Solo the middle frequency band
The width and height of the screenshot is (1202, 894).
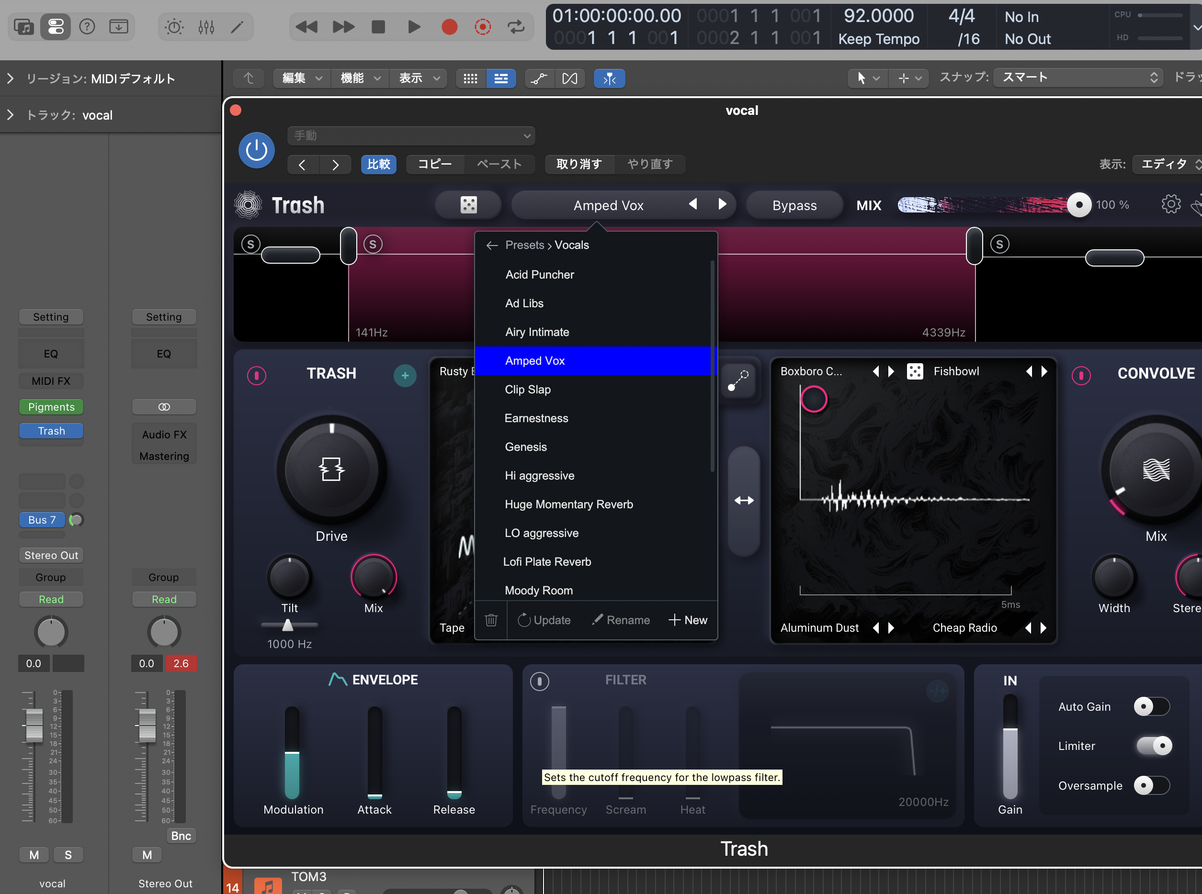point(373,245)
